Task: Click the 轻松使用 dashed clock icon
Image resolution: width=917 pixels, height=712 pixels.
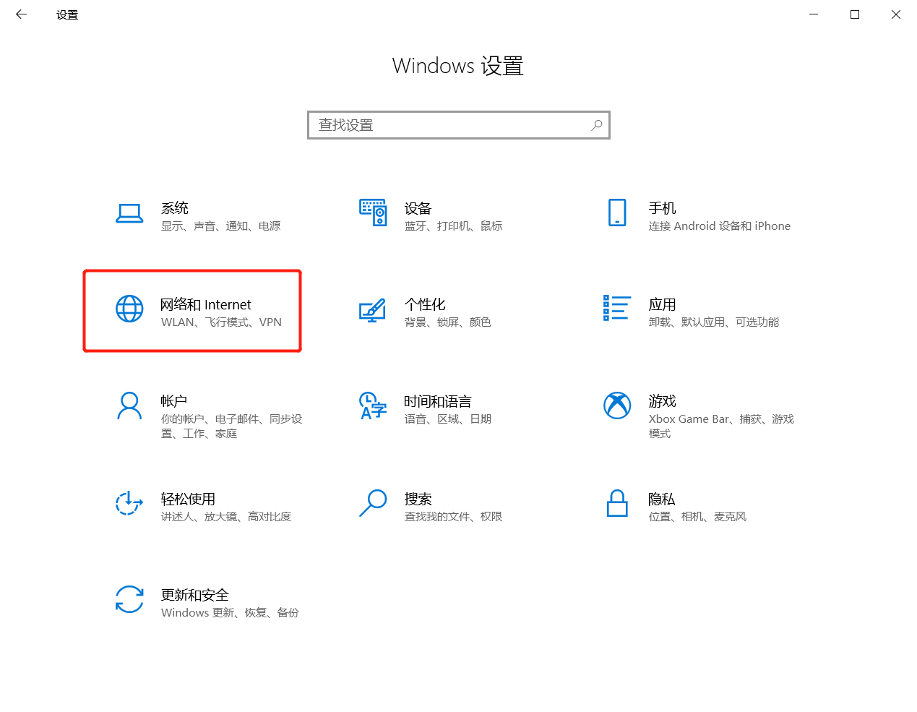Action: (129, 503)
